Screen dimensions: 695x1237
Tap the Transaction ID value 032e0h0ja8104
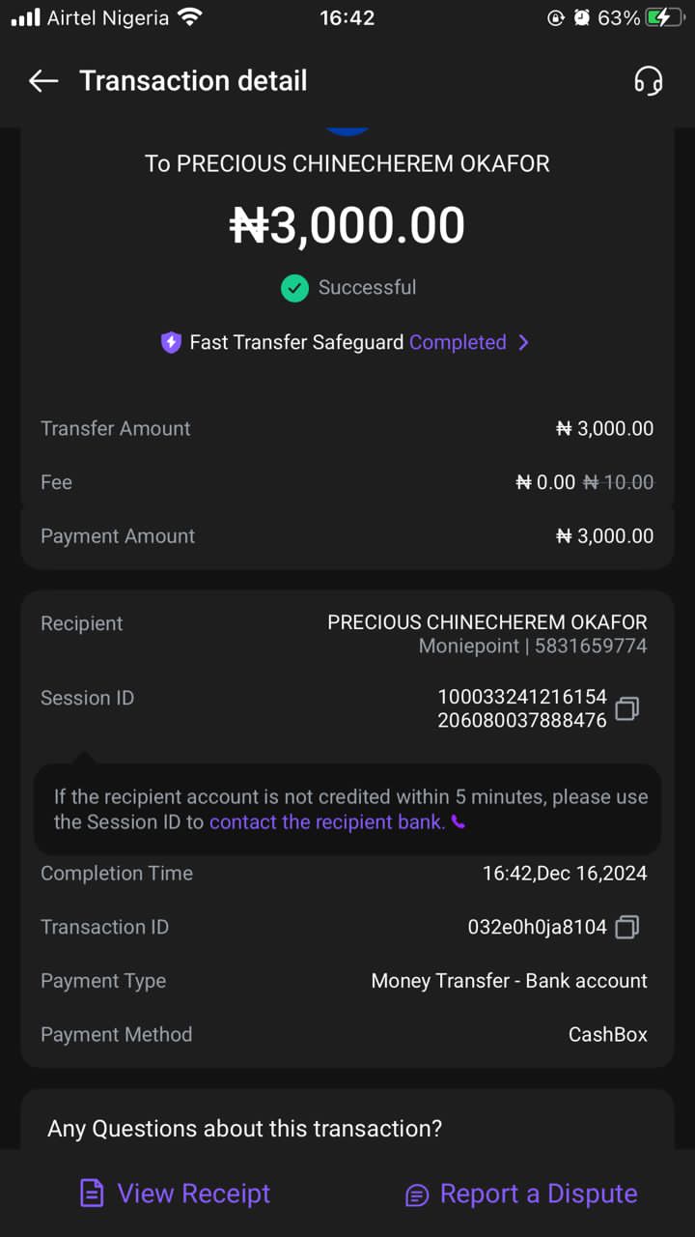537,927
